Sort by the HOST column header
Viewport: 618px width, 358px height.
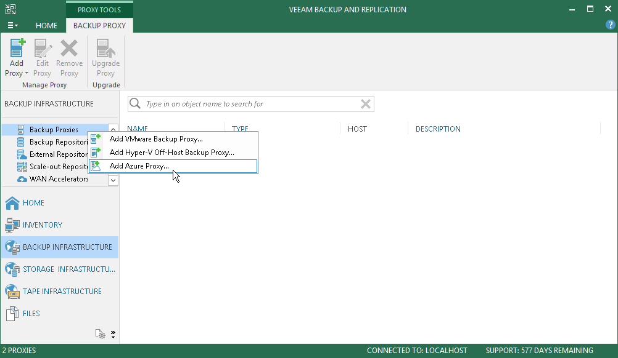click(x=357, y=129)
